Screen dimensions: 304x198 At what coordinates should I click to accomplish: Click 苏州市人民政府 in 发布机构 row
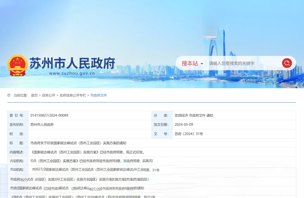click(42, 124)
